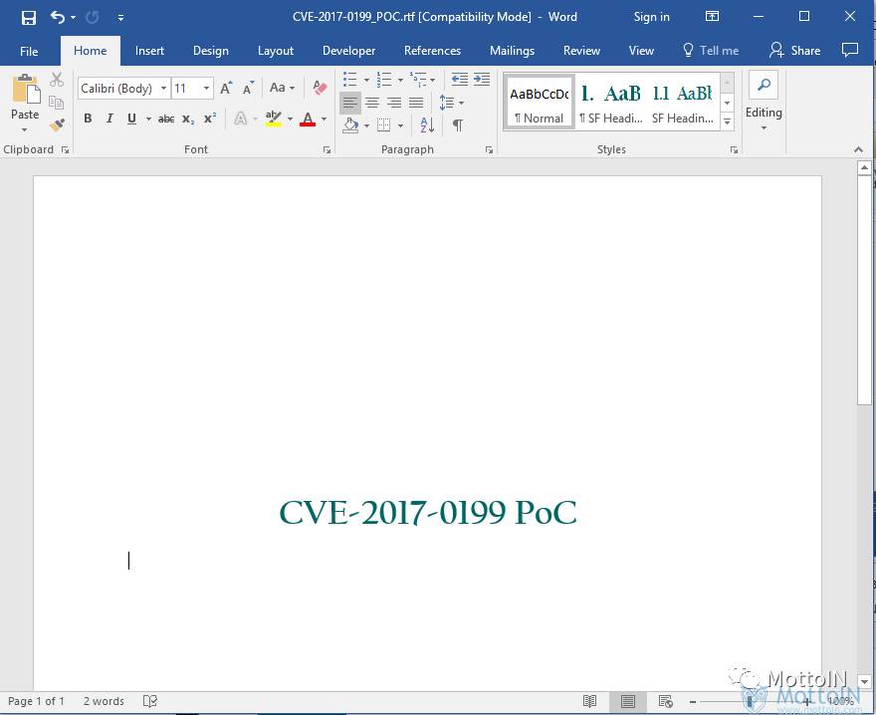Image resolution: width=876 pixels, height=715 pixels.
Task: Center the text
Action: (372, 103)
